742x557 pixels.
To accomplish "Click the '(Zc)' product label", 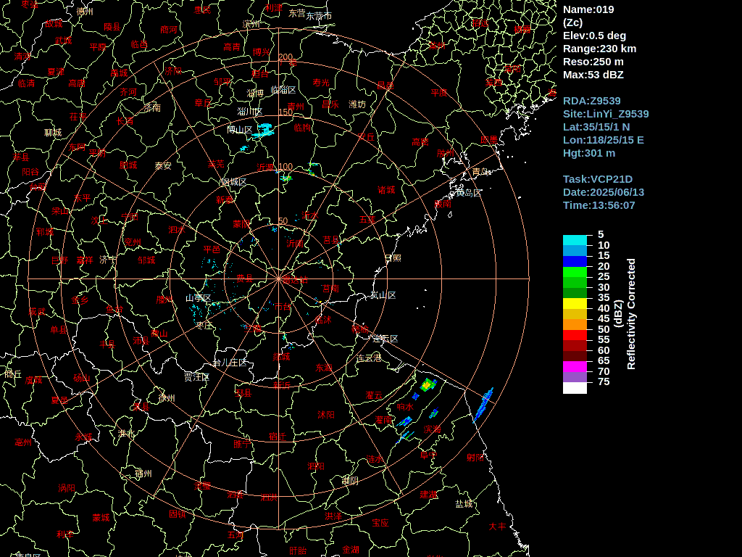I will (x=572, y=22).
